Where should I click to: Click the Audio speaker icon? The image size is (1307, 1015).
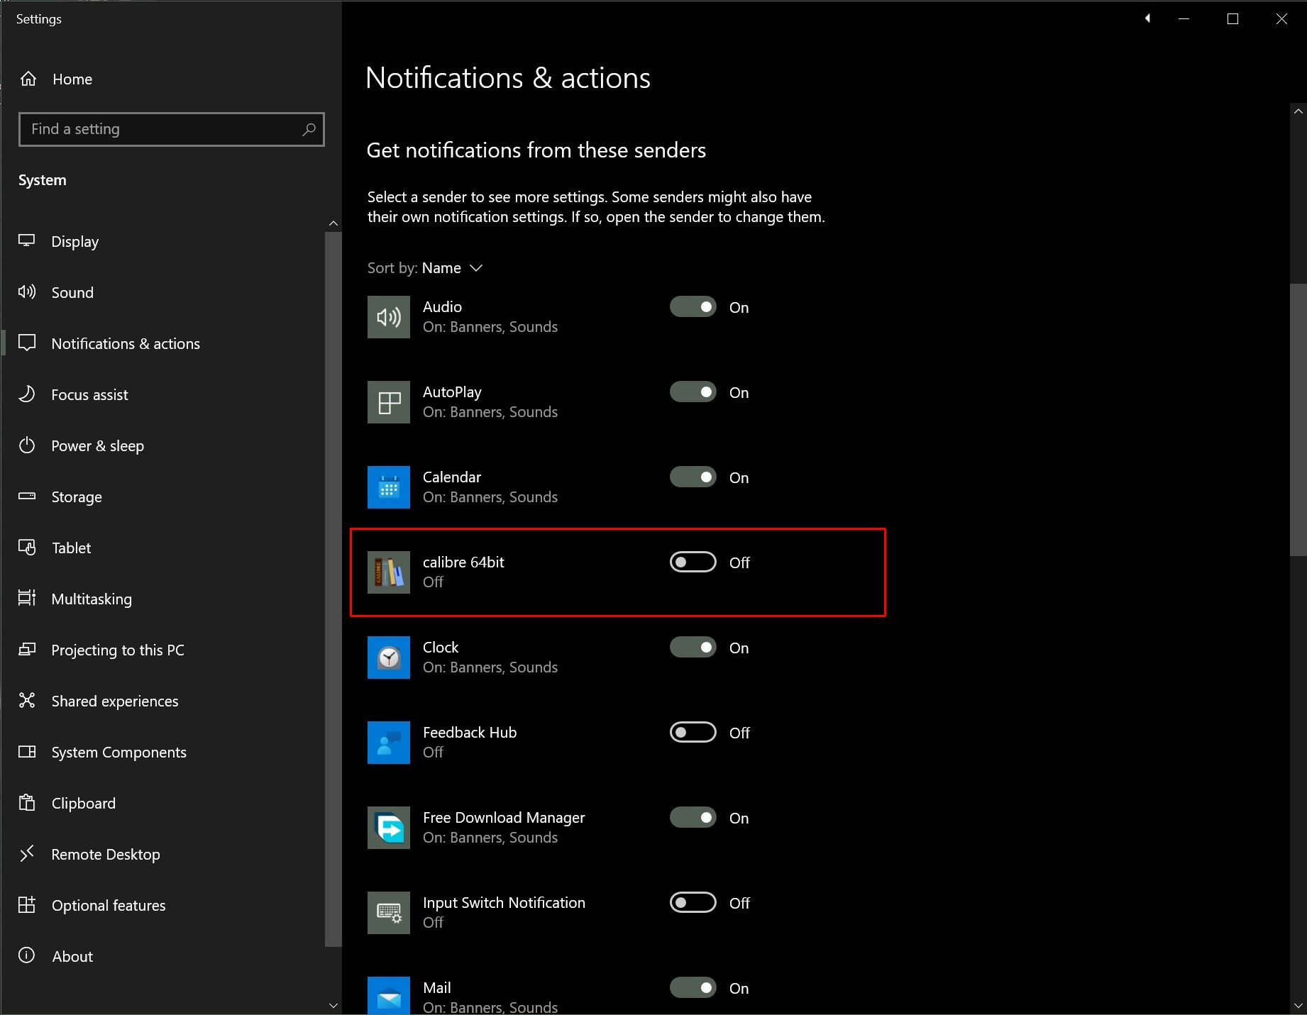[388, 317]
